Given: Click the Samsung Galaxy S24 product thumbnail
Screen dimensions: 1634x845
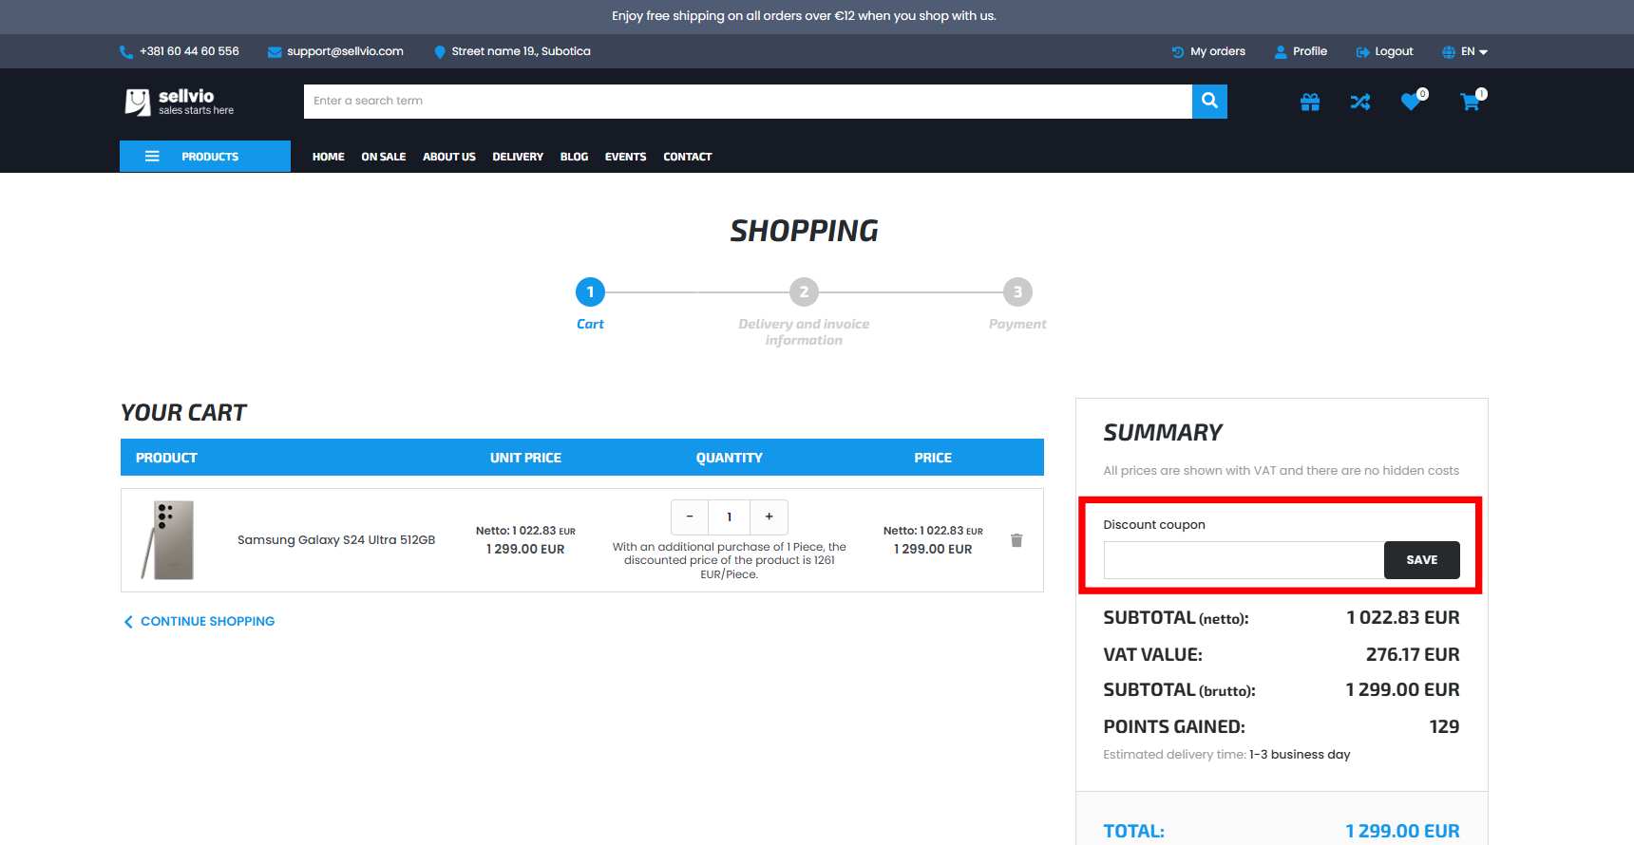Looking at the screenshot, I should (169, 540).
